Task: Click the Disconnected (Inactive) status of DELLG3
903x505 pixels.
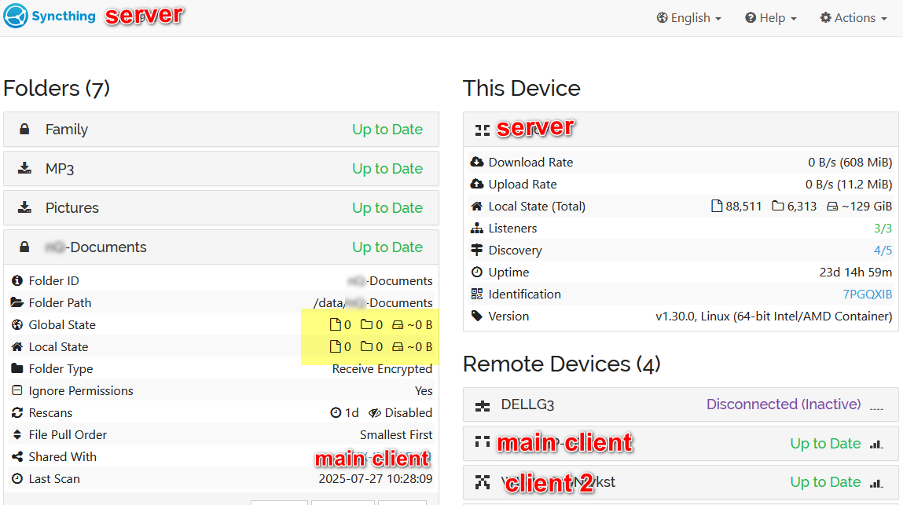Action: coord(784,404)
